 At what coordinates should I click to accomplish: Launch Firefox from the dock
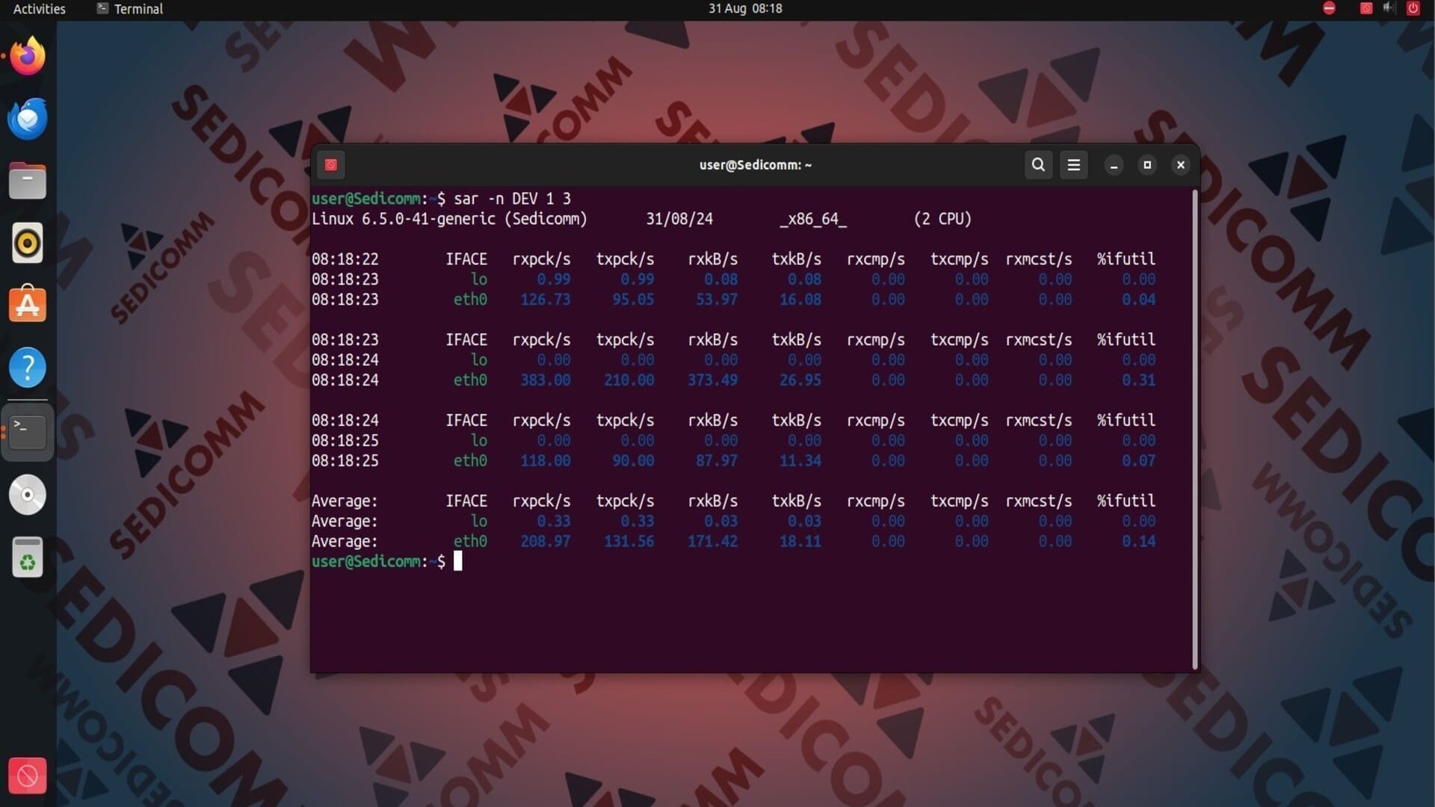click(x=28, y=57)
